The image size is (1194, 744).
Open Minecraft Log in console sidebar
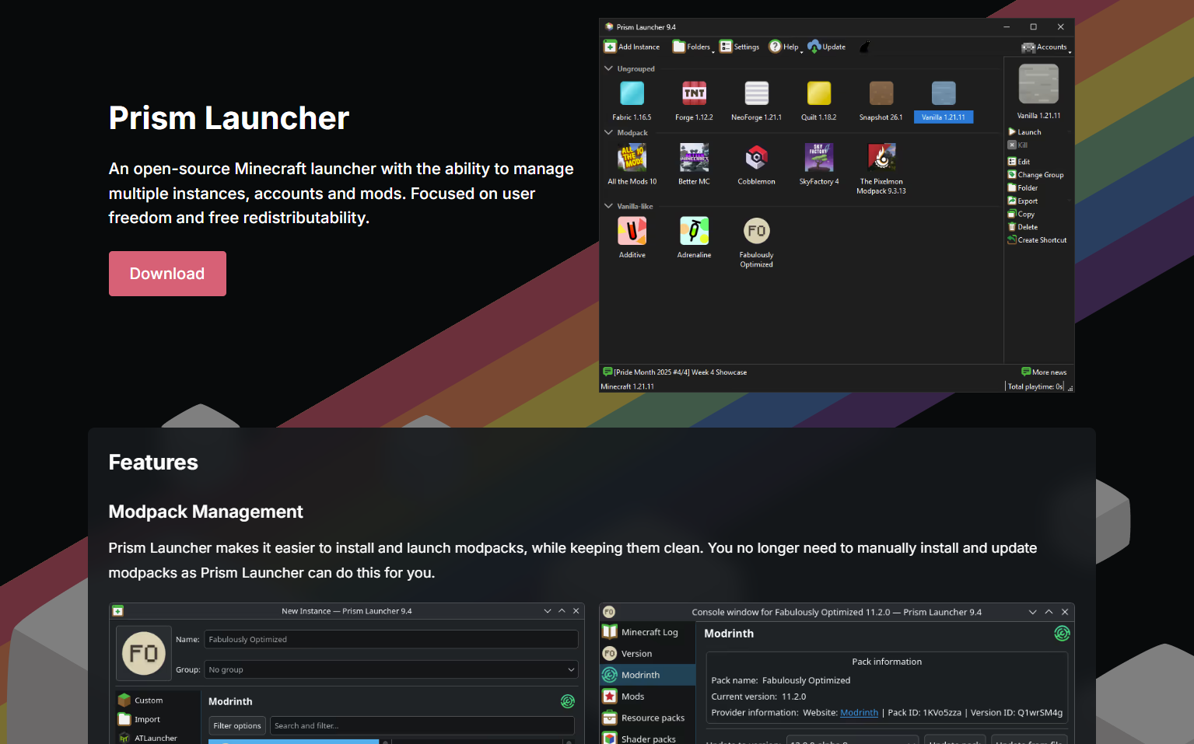649,632
